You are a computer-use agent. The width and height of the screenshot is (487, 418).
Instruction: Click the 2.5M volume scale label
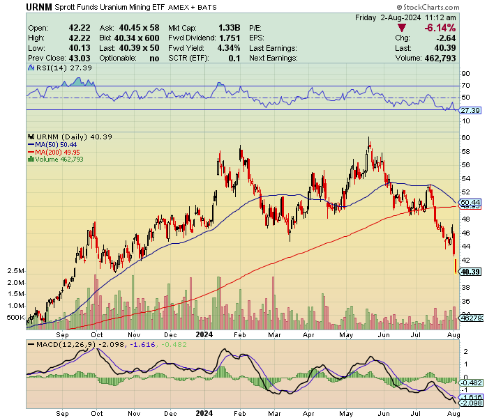point(15,271)
